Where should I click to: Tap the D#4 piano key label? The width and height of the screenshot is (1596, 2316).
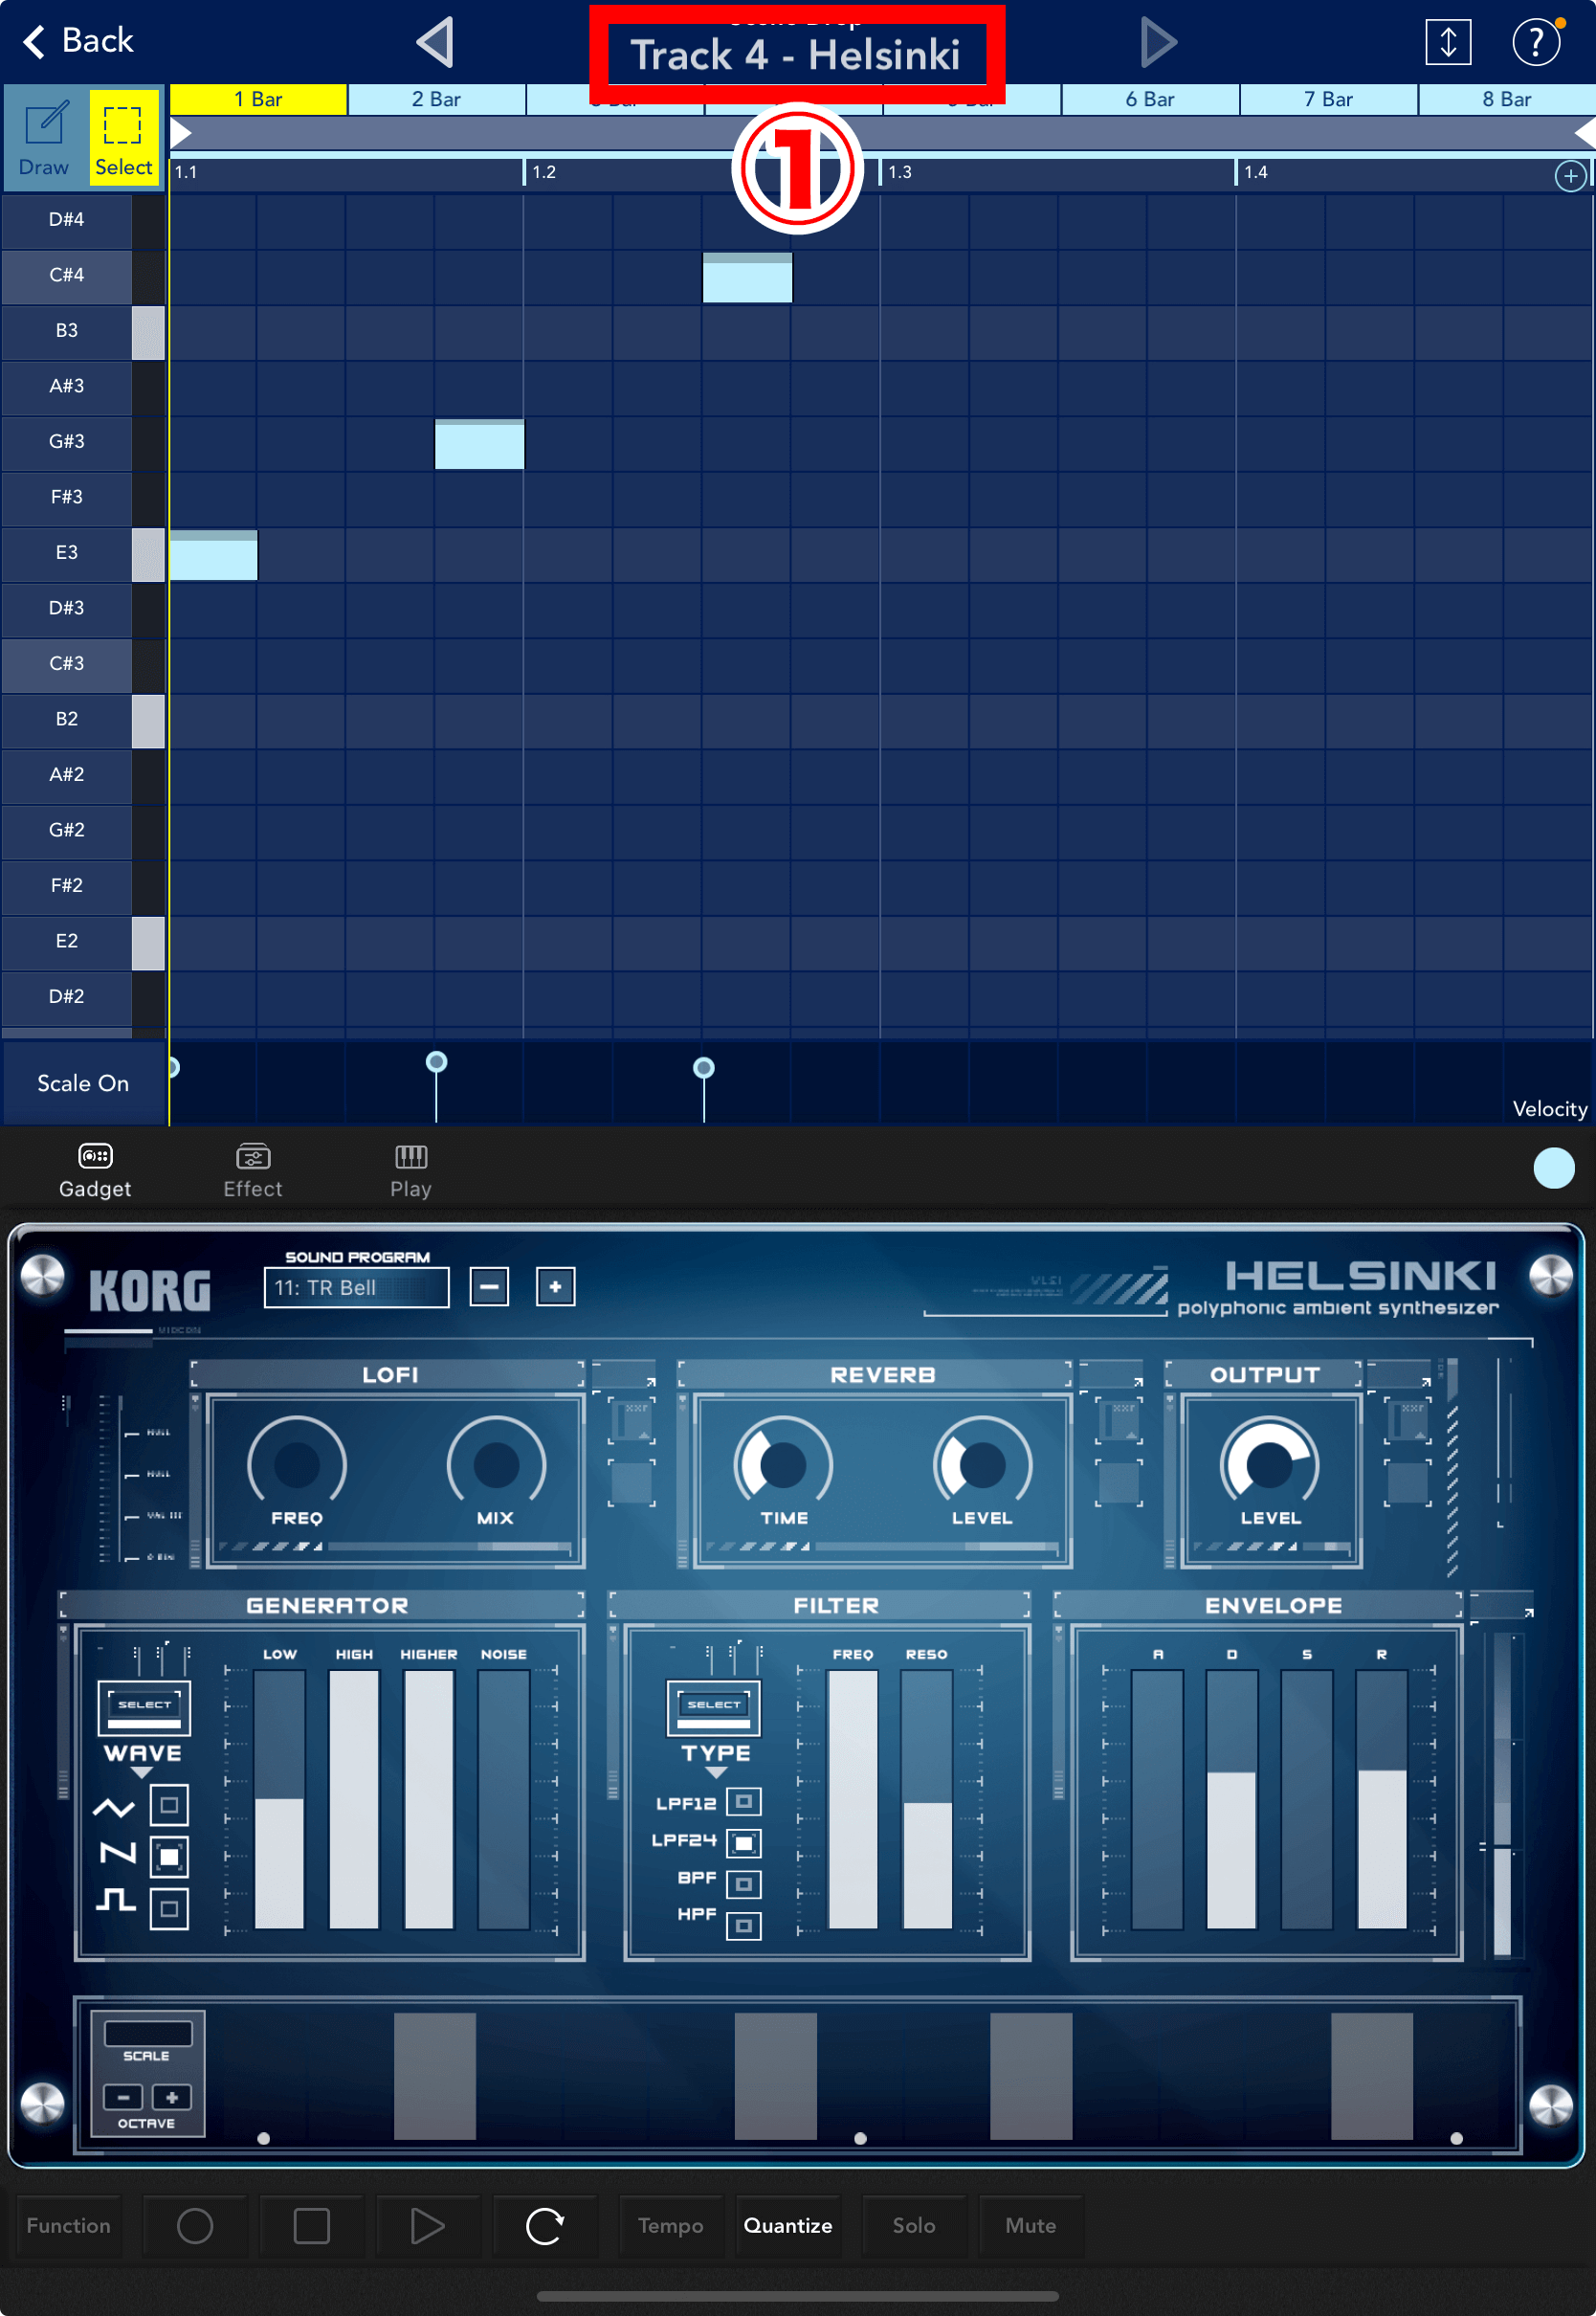67,219
